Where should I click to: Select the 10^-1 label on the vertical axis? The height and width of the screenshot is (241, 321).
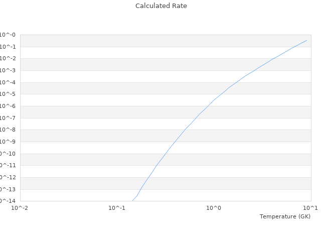pyautogui.click(x=8, y=47)
